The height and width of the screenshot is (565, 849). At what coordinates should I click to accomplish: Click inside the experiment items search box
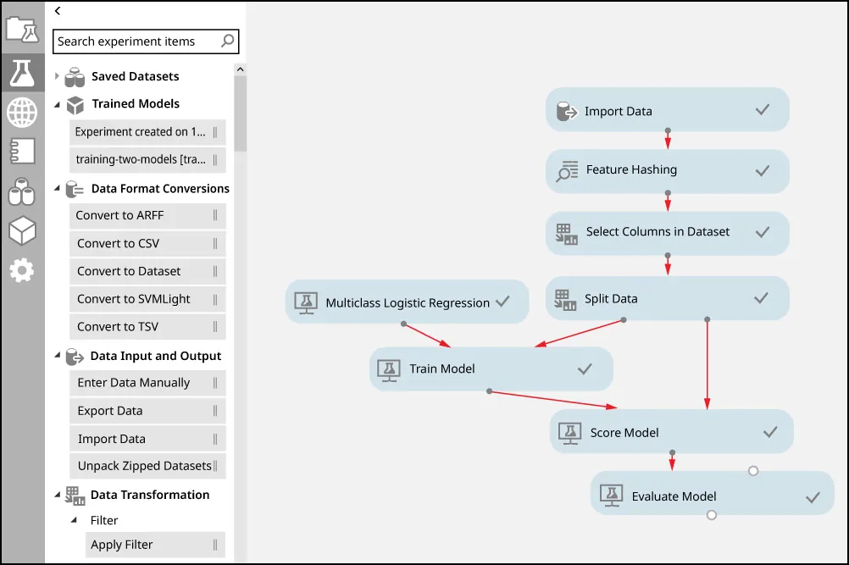click(136, 41)
